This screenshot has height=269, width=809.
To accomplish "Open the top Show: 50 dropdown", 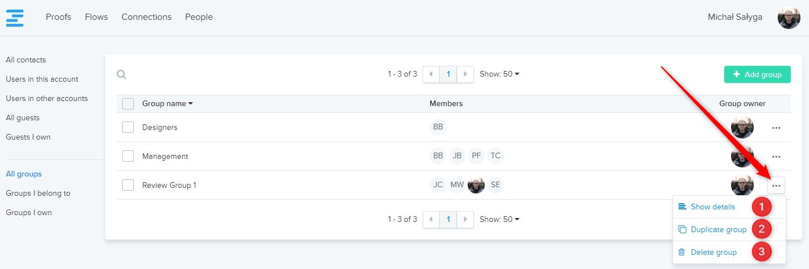I will [x=500, y=74].
